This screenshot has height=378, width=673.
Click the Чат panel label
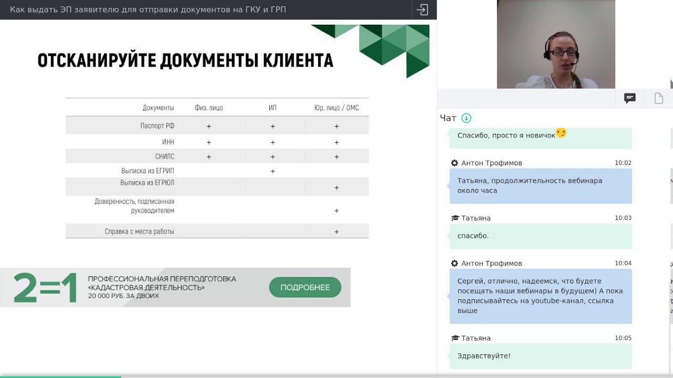coord(448,118)
